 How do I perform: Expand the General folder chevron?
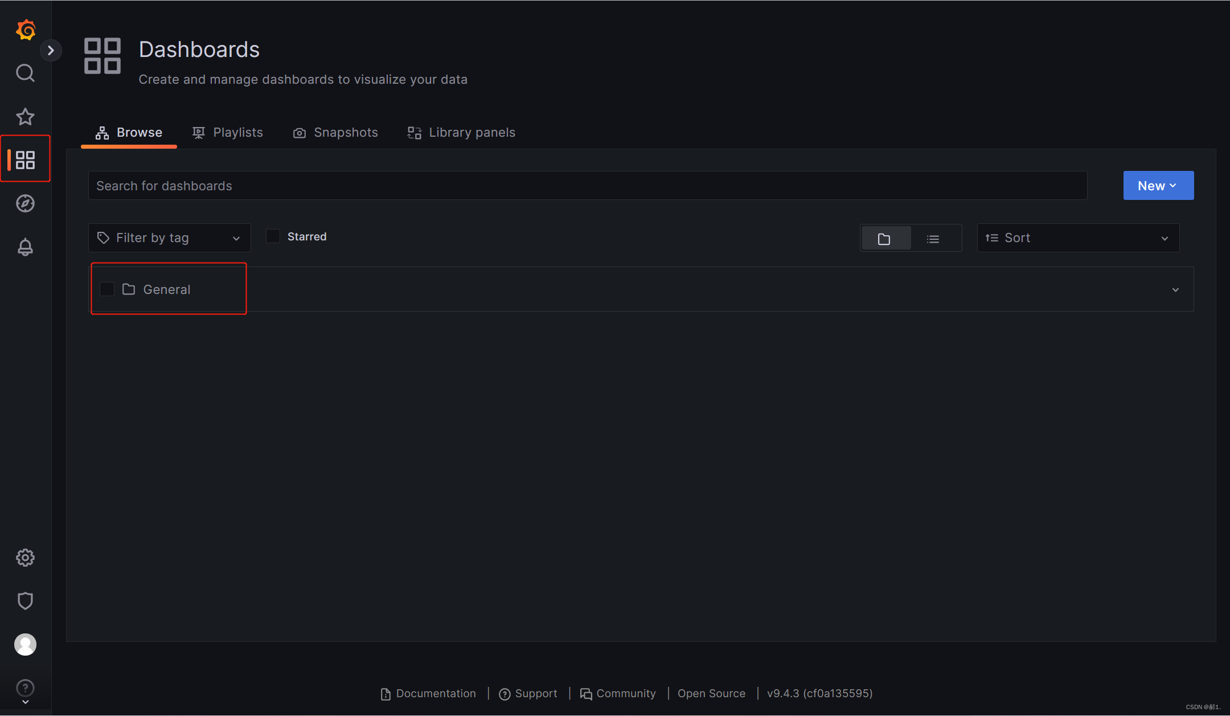(x=1175, y=290)
